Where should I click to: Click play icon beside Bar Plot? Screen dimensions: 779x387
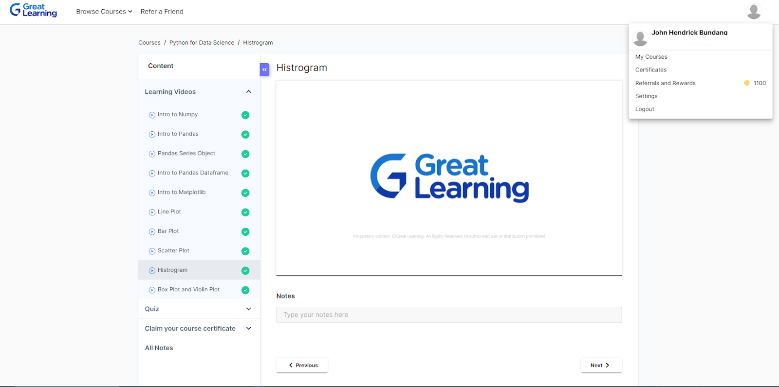[152, 232]
